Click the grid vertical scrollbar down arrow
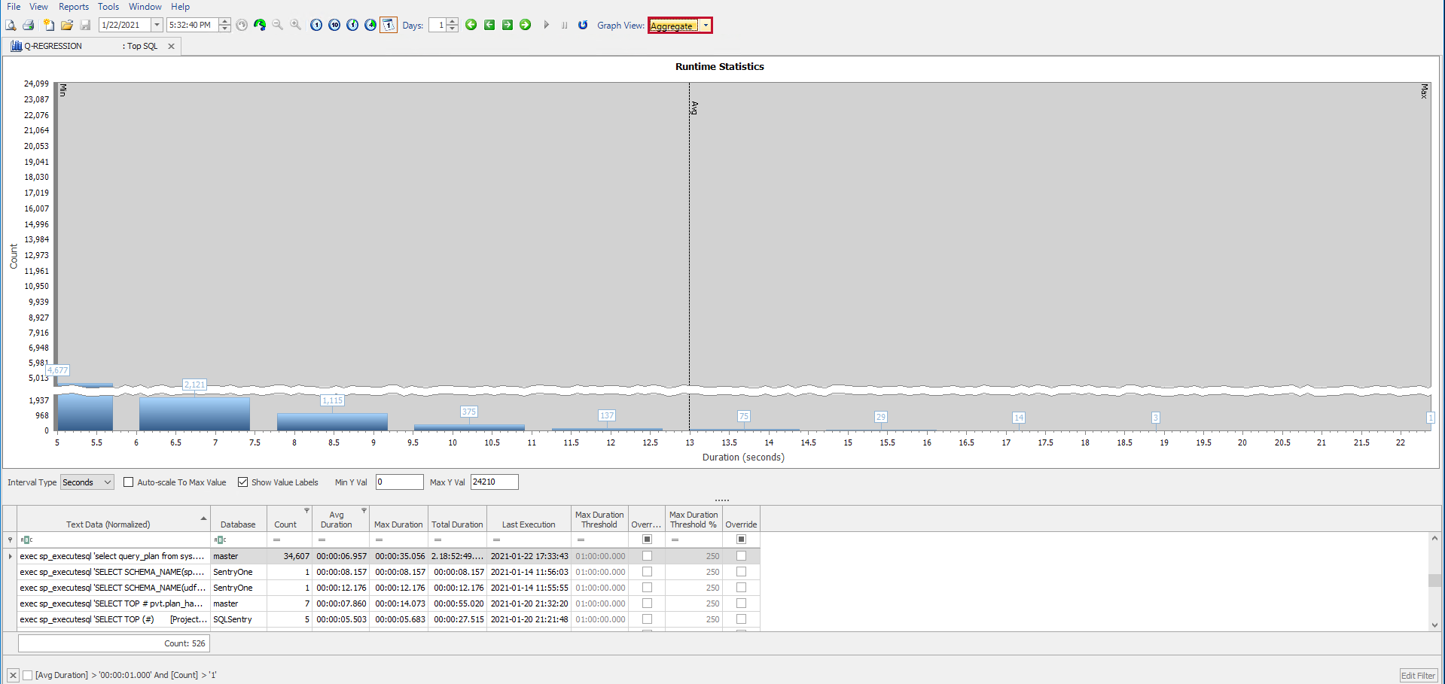Viewport: 1445px width, 684px height. coord(1435,625)
